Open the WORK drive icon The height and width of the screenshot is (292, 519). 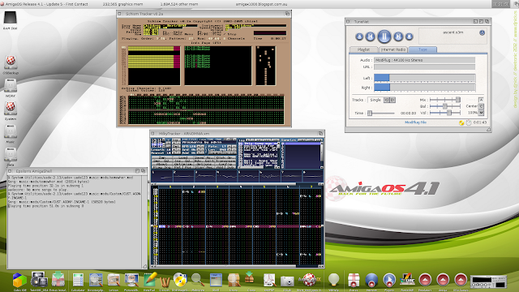point(11,88)
